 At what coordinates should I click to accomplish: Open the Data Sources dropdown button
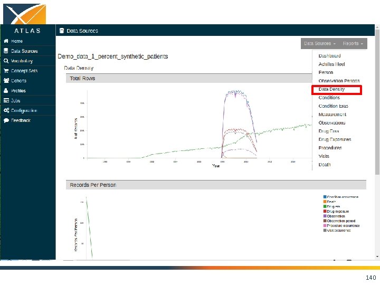point(320,44)
